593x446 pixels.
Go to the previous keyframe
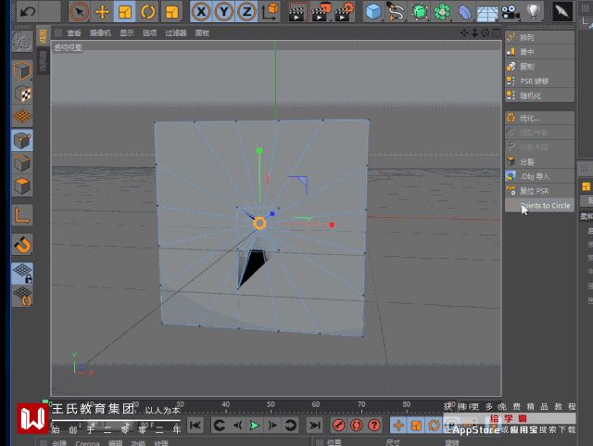[x=219, y=426]
